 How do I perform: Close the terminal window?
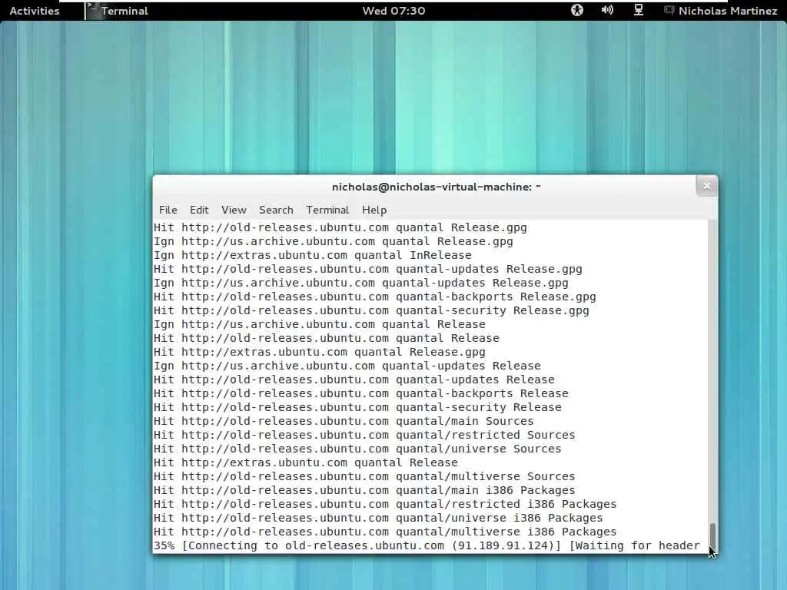707,186
